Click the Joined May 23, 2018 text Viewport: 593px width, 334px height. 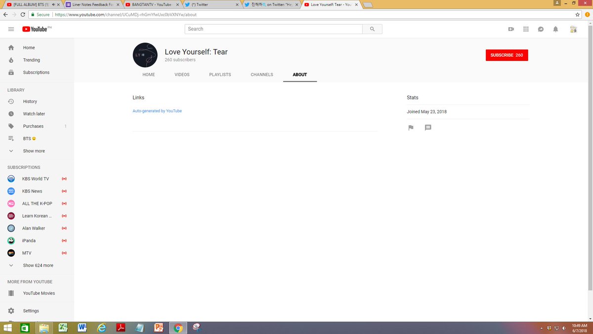pyautogui.click(x=426, y=112)
